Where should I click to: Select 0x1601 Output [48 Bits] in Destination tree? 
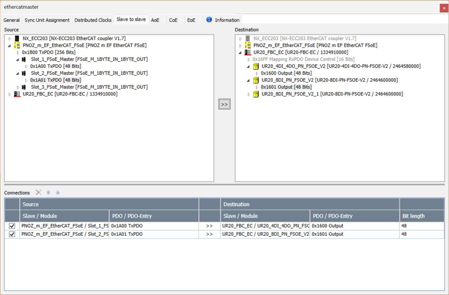coord(286,87)
